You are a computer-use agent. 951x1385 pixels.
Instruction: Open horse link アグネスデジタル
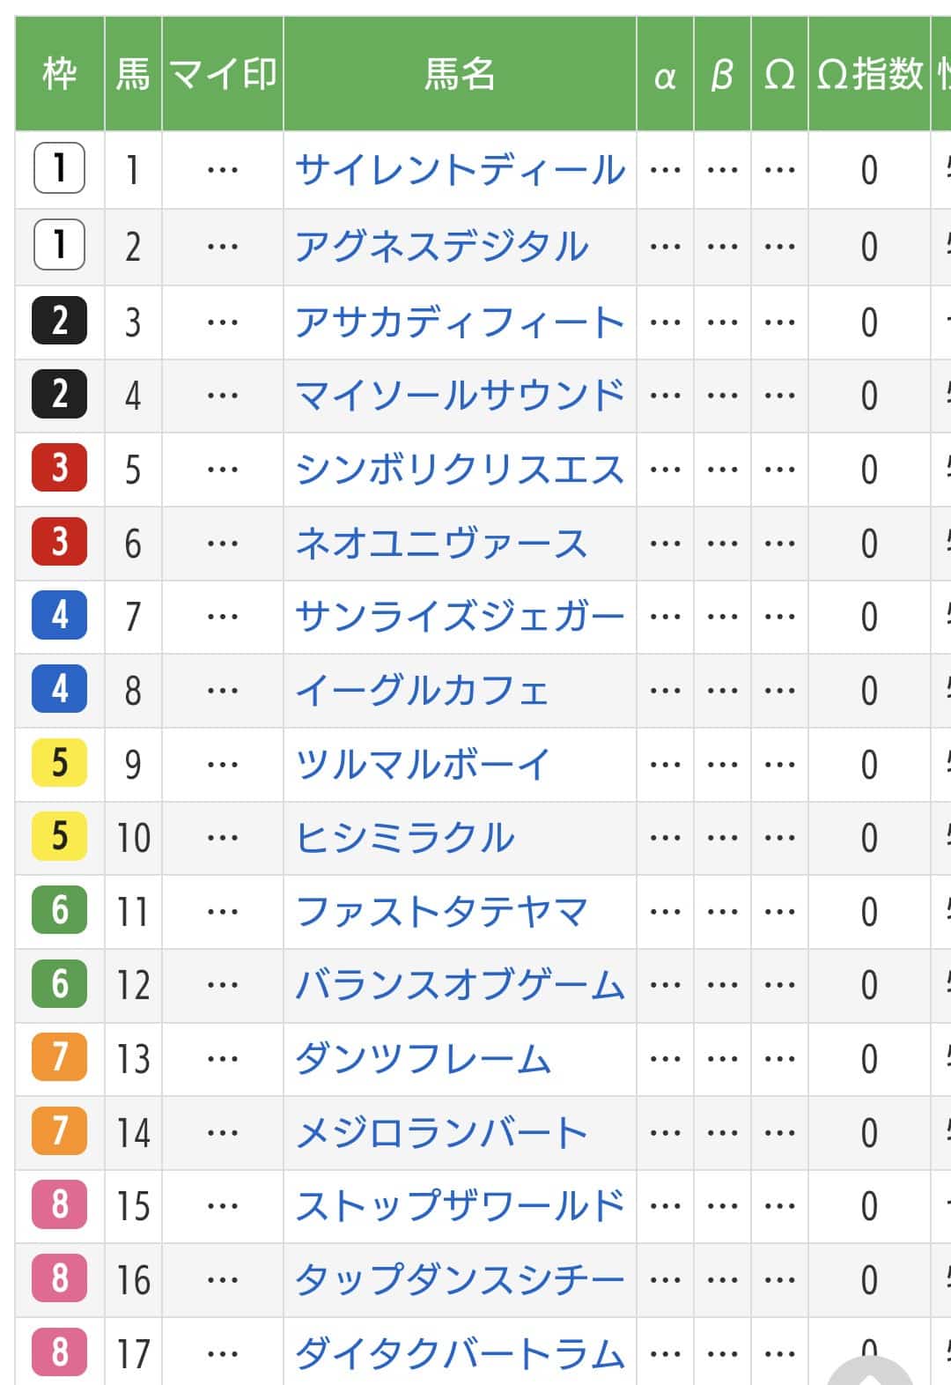click(x=441, y=246)
